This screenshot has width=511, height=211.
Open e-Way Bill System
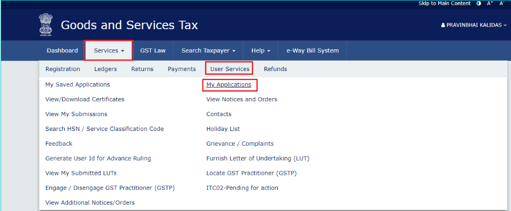pos(312,50)
